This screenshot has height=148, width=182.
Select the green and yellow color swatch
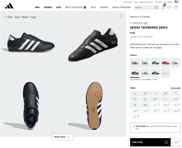coord(155,63)
